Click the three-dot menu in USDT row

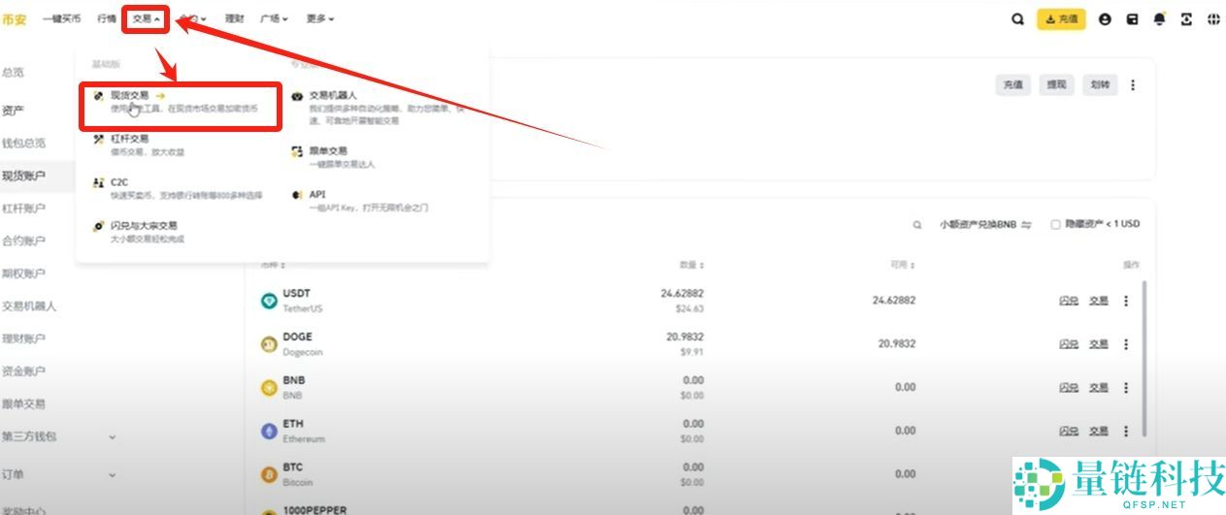click(x=1126, y=301)
